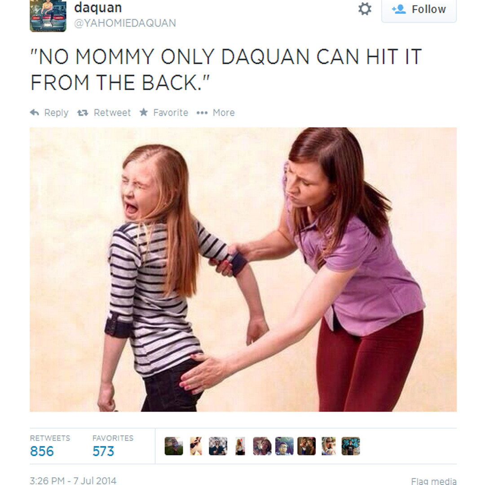The width and height of the screenshot is (485, 485).
Task: Expand the More ellipsis menu
Action: [202, 113]
